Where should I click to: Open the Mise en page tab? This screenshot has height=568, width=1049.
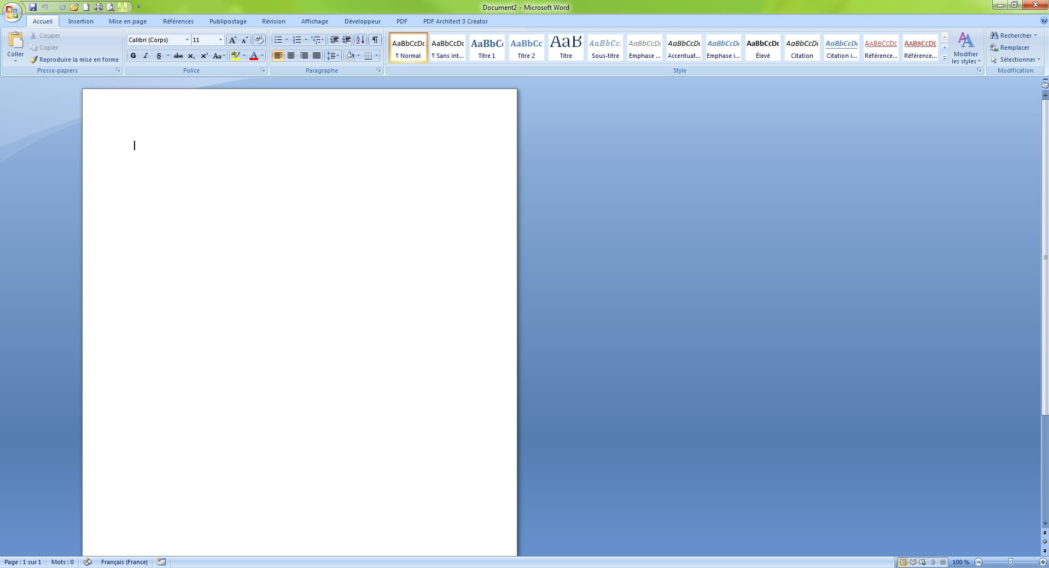tap(127, 21)
